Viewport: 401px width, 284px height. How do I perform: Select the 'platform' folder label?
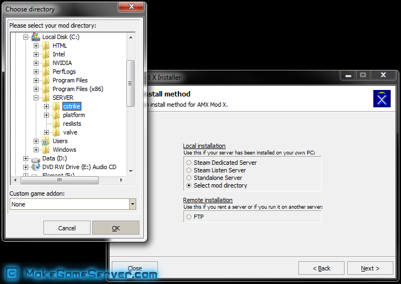tap(74, 115)
